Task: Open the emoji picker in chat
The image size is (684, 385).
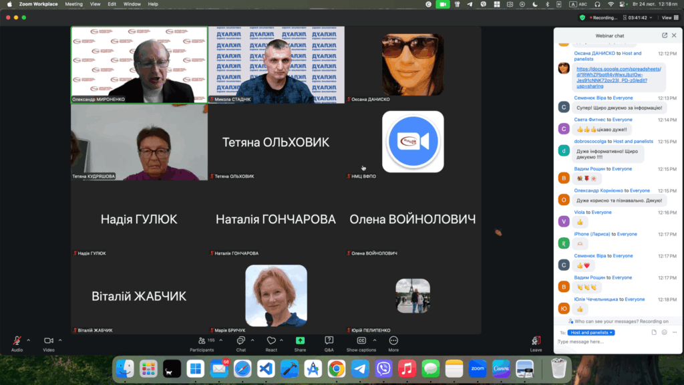Action: coord(665,332)
